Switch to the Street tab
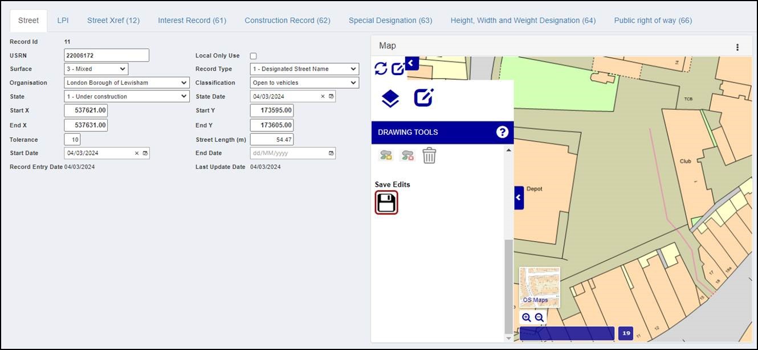758x350 pixels. pyautogui.click(x=28, y=20)
